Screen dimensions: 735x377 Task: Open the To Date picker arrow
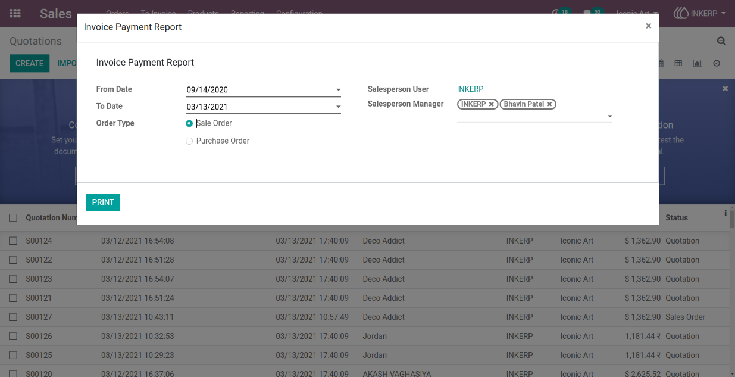point(338,107)
